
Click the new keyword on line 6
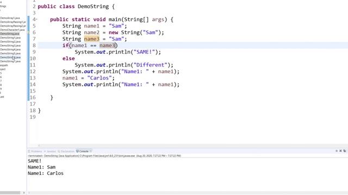[x=113, y=32]
